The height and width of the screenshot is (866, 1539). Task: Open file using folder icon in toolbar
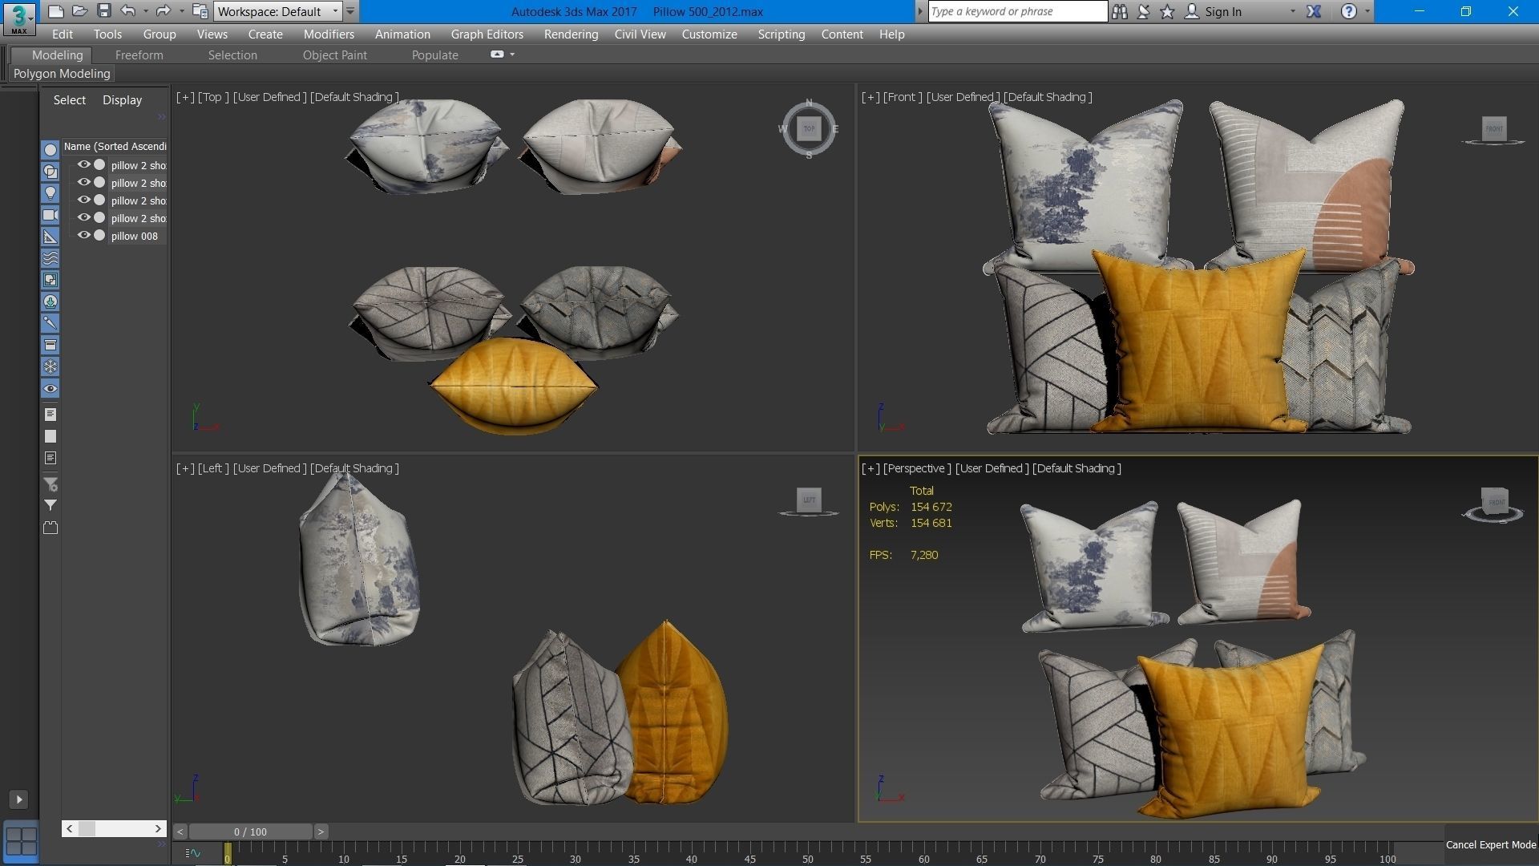79,11
